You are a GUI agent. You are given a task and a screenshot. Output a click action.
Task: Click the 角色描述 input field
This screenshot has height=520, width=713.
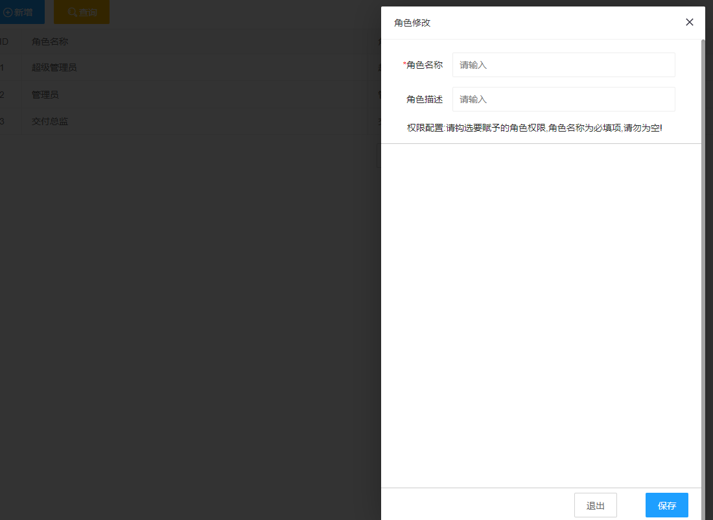tap(563, 99)
